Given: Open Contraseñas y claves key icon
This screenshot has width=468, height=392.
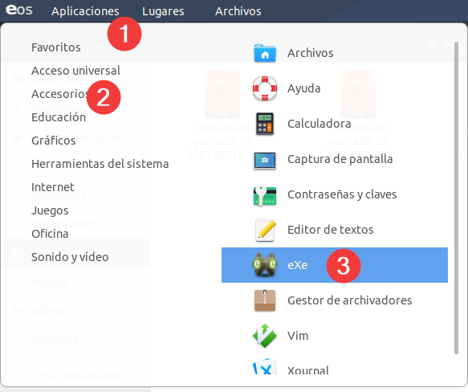Looking at the screenshot, I should click(x=265, y=195).
